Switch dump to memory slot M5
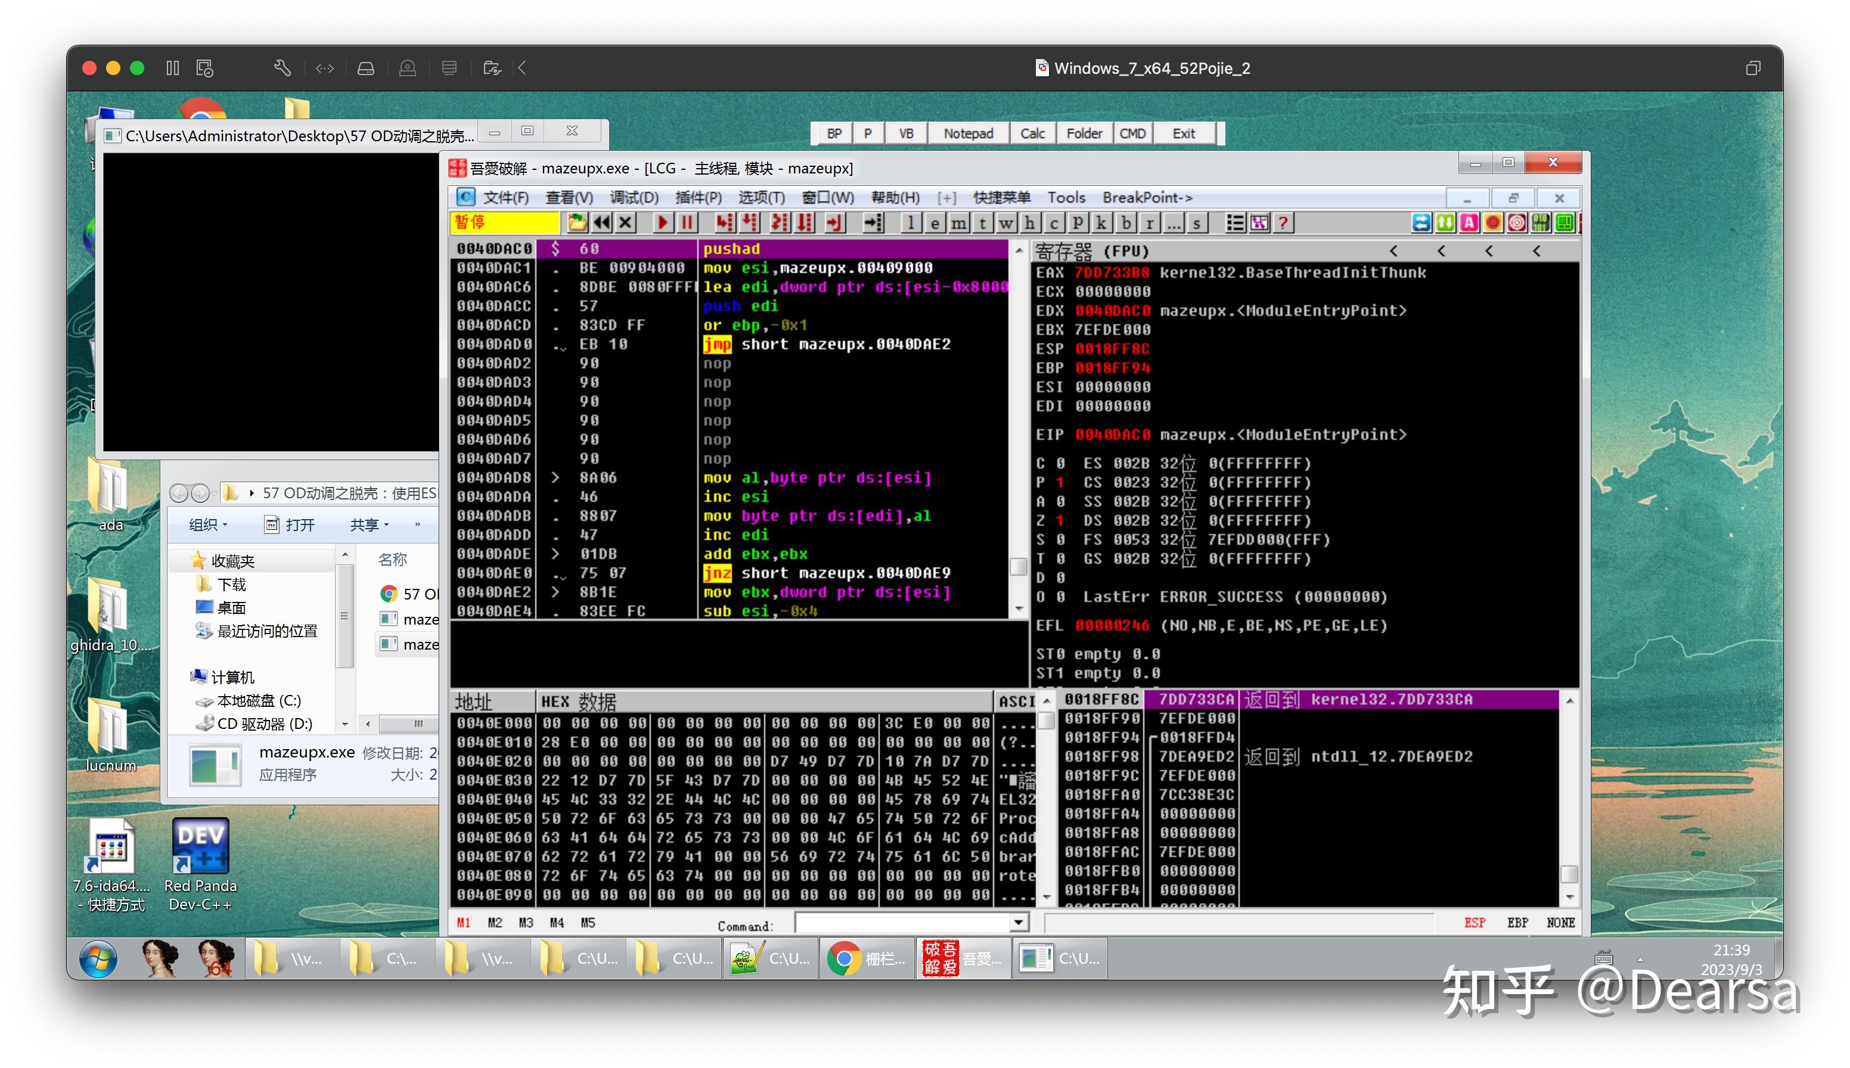The image size is (1850, 1068). [x=588, y=923]
